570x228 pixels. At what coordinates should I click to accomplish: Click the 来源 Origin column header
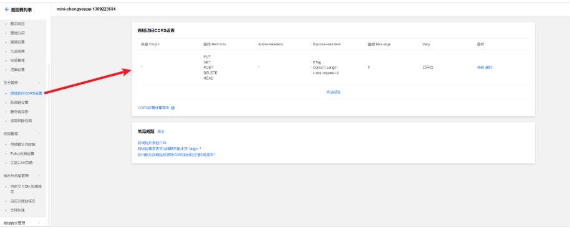click(150, 44)
